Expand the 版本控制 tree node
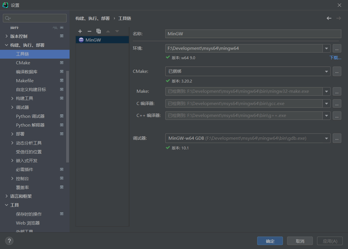The height and width of the screenshot is (249, 348). click(7, 36)
